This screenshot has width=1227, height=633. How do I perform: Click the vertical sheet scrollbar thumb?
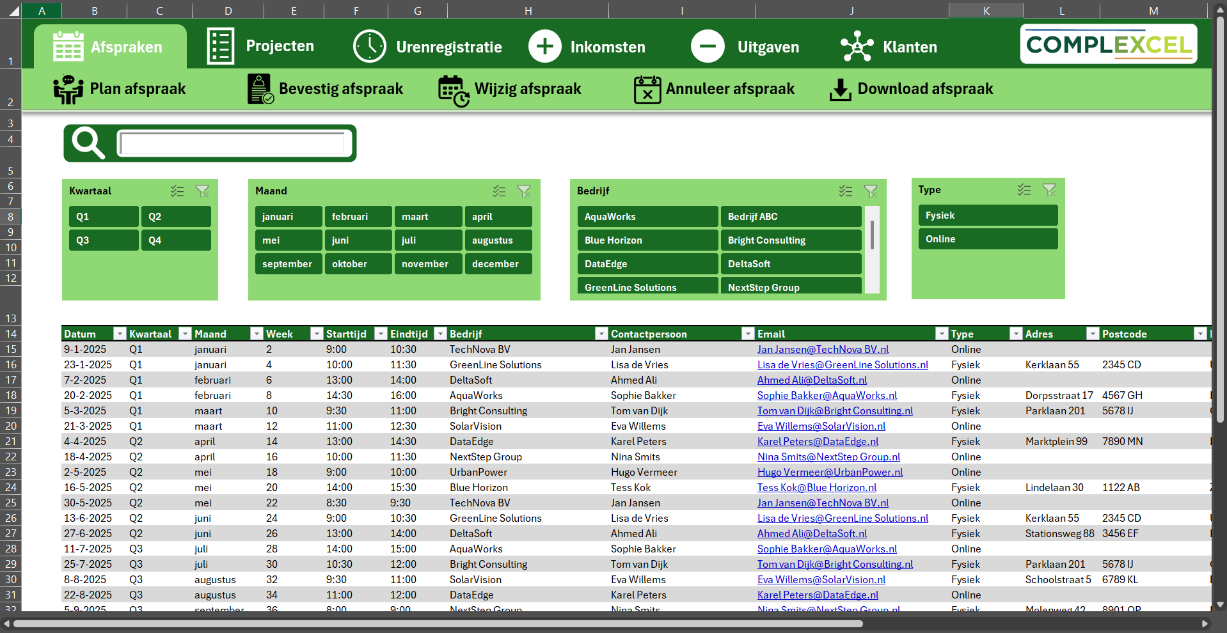click(x=1220, y=219)
